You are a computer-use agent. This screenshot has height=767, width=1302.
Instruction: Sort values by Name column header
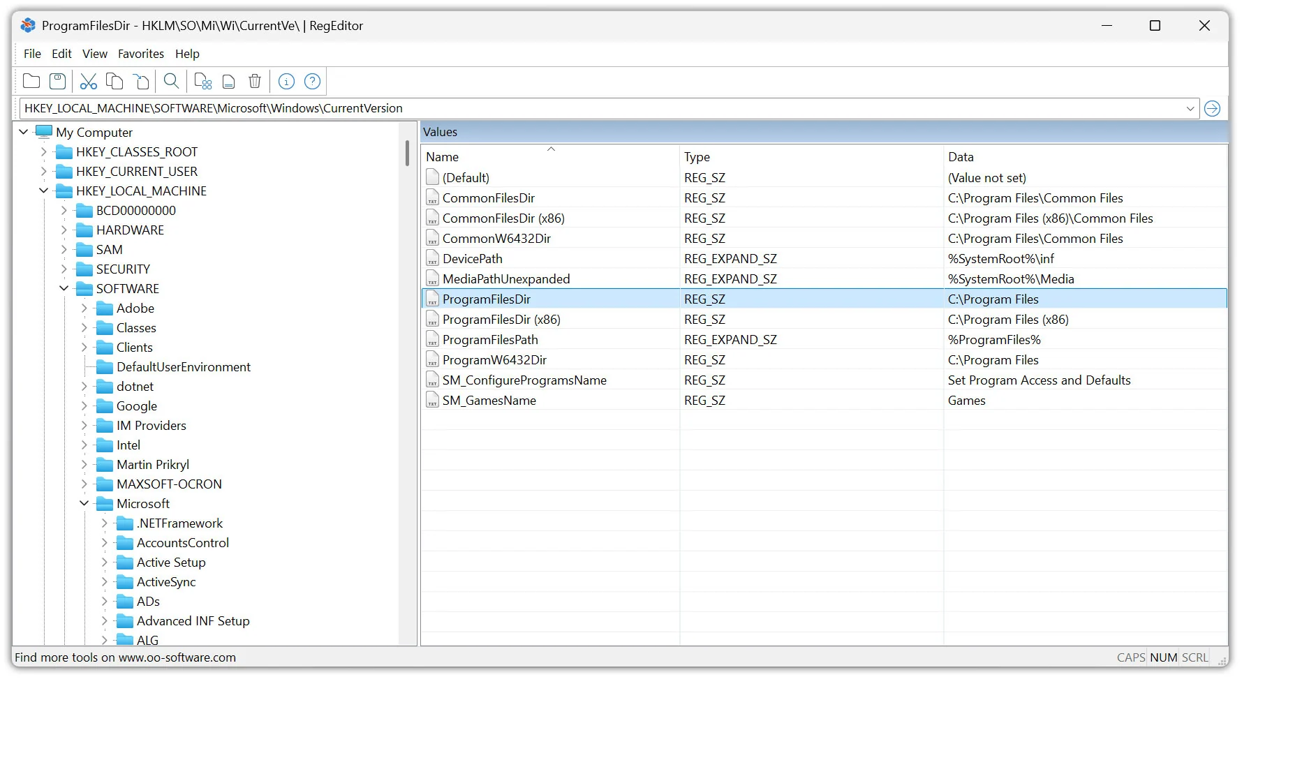click(550, 156)
